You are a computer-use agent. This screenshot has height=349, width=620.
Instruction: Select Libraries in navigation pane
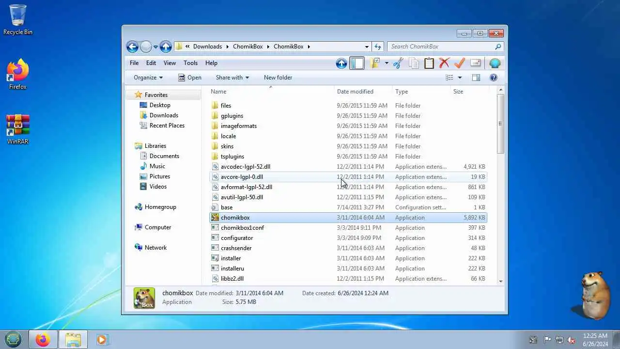tap(155, 146)
